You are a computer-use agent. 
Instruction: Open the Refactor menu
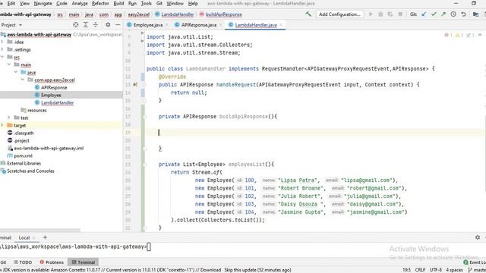click(x=100, y=3)
